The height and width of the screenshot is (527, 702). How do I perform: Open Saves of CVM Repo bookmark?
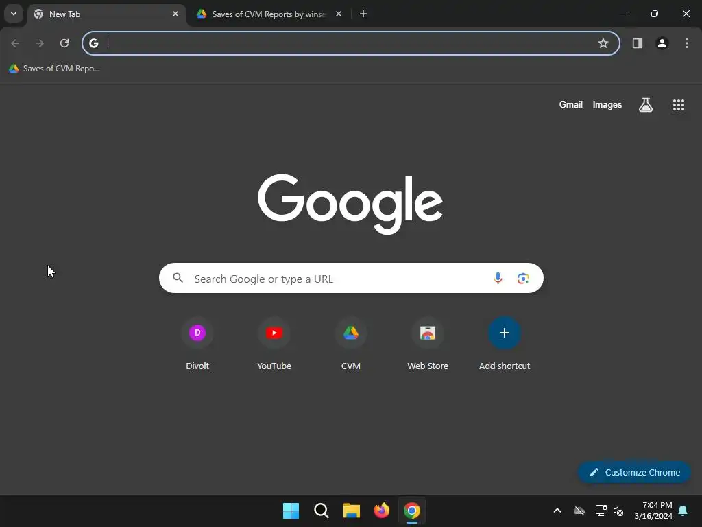coord(55,69)
